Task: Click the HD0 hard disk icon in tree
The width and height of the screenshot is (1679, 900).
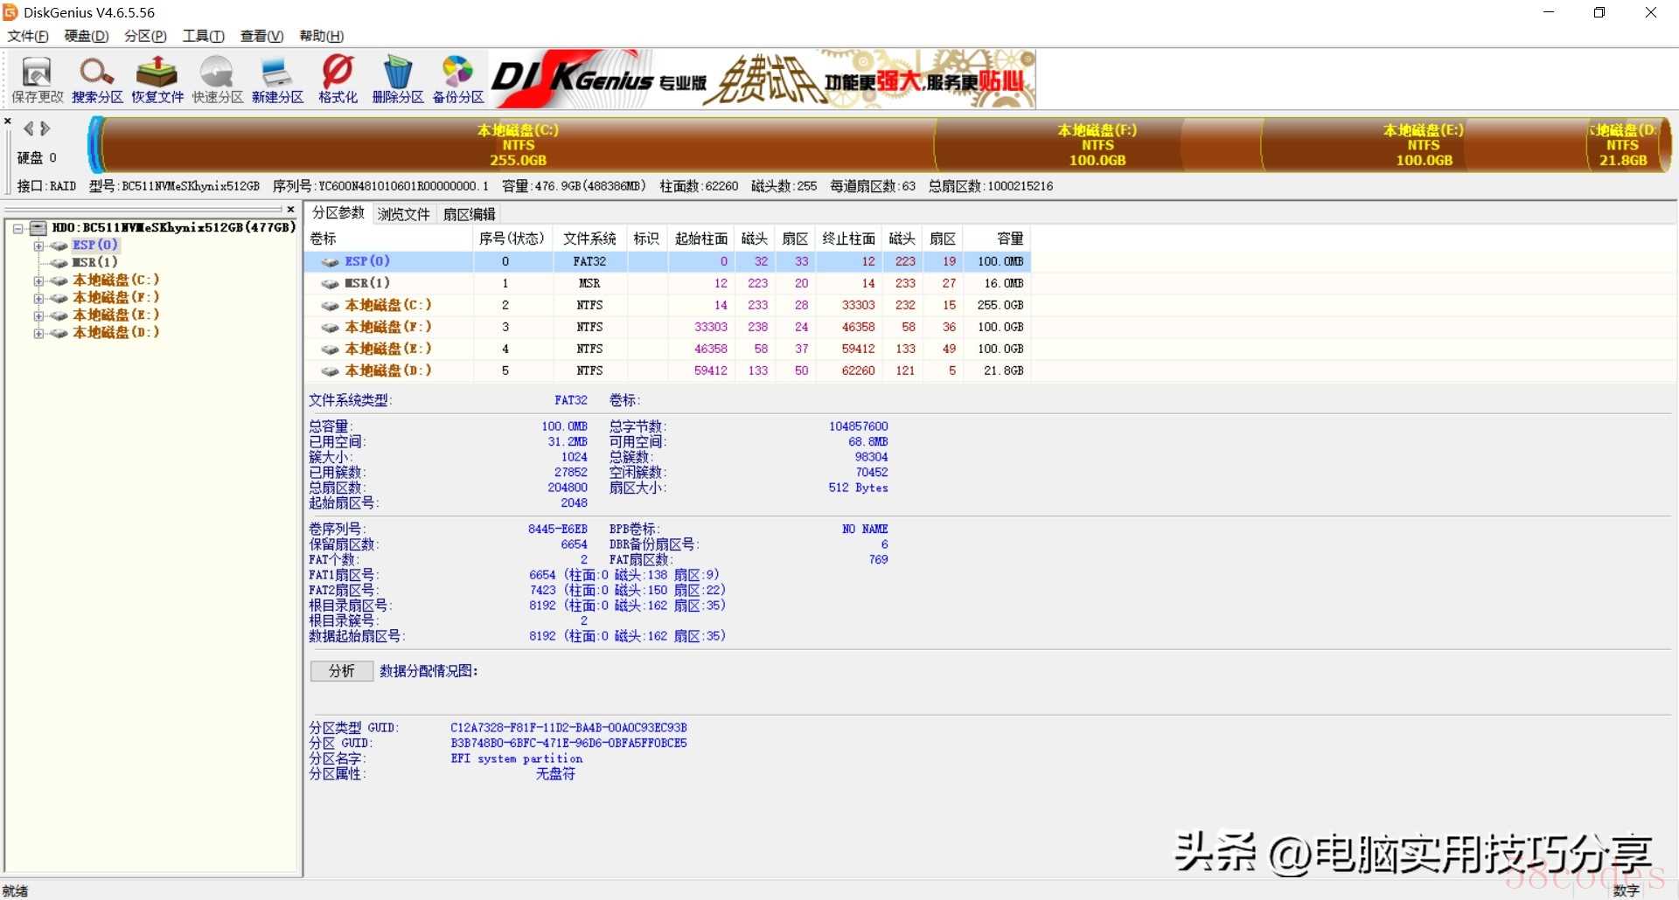Action: point(38,228)
